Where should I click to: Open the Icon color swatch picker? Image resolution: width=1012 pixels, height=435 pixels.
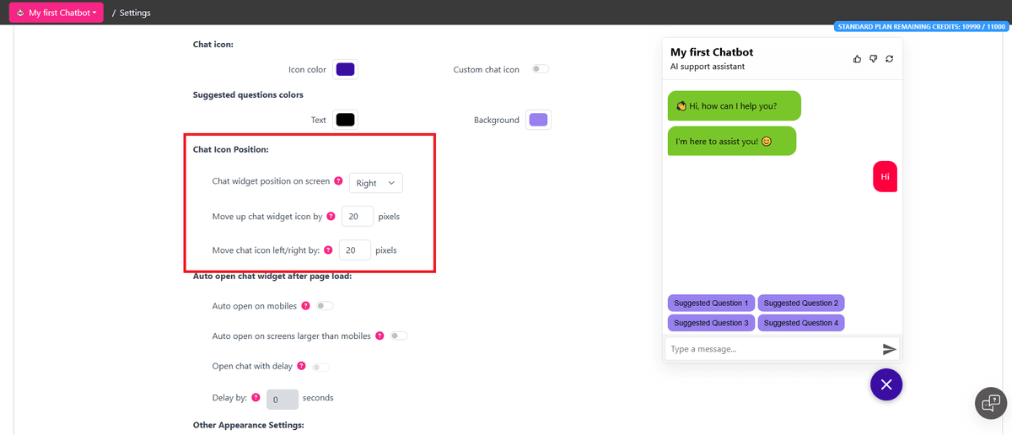pyautogui.click(x=345, y=69)
